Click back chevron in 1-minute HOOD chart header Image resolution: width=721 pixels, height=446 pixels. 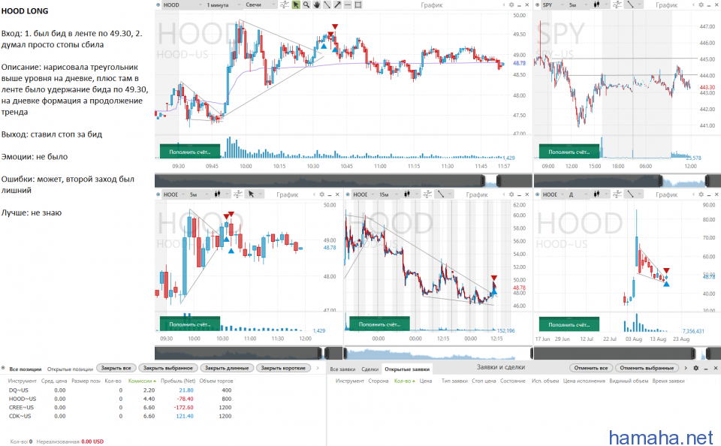tap(504, 5)
